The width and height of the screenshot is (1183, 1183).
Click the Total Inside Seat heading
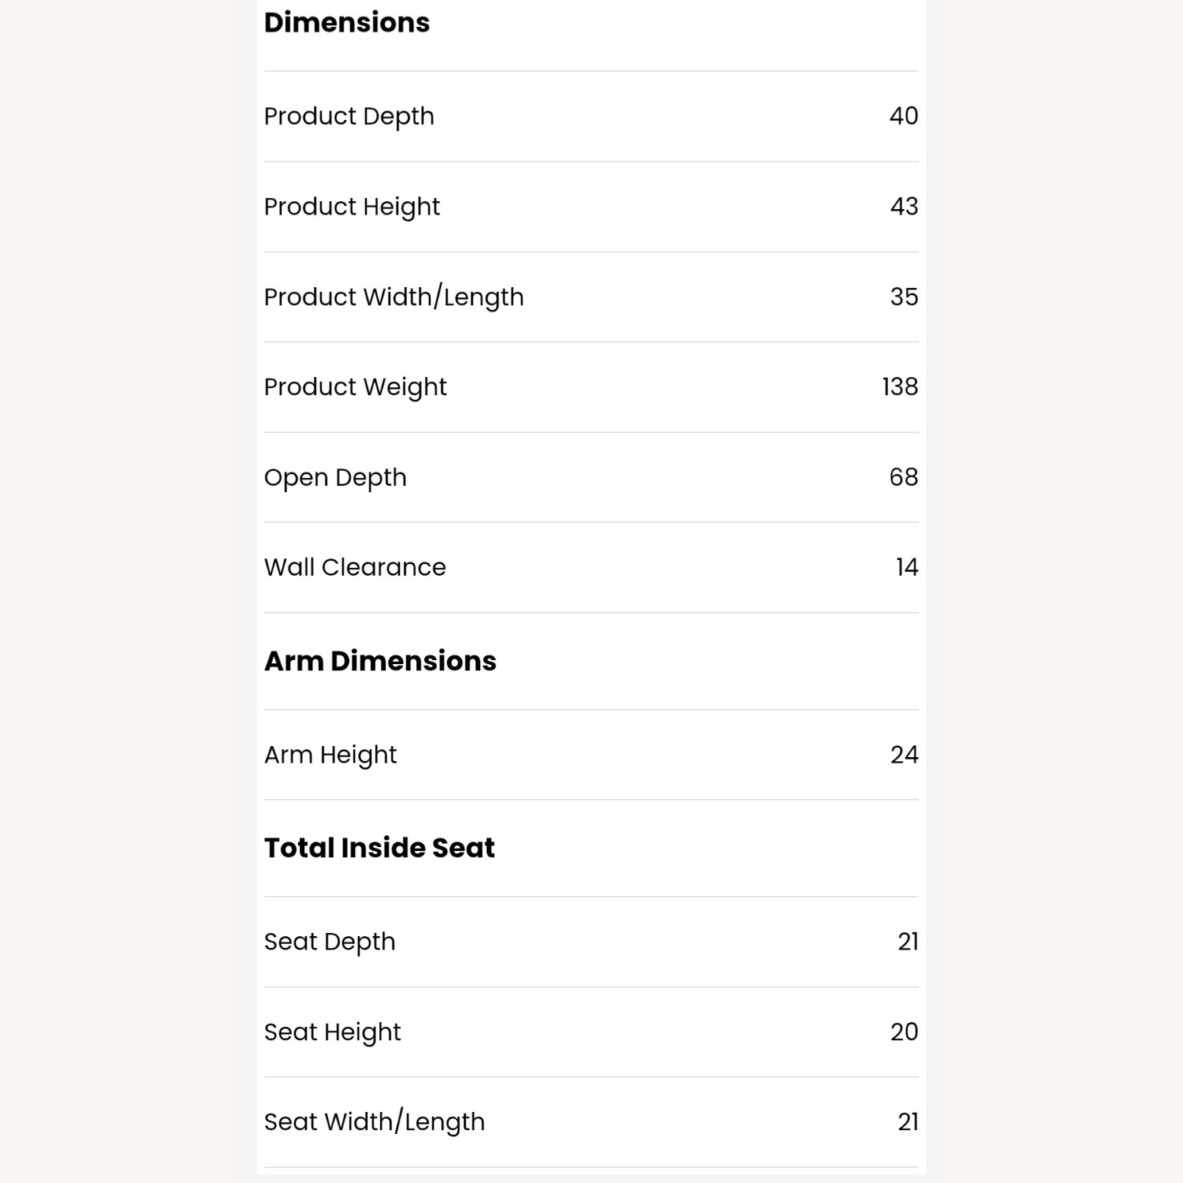pos(379,849)
